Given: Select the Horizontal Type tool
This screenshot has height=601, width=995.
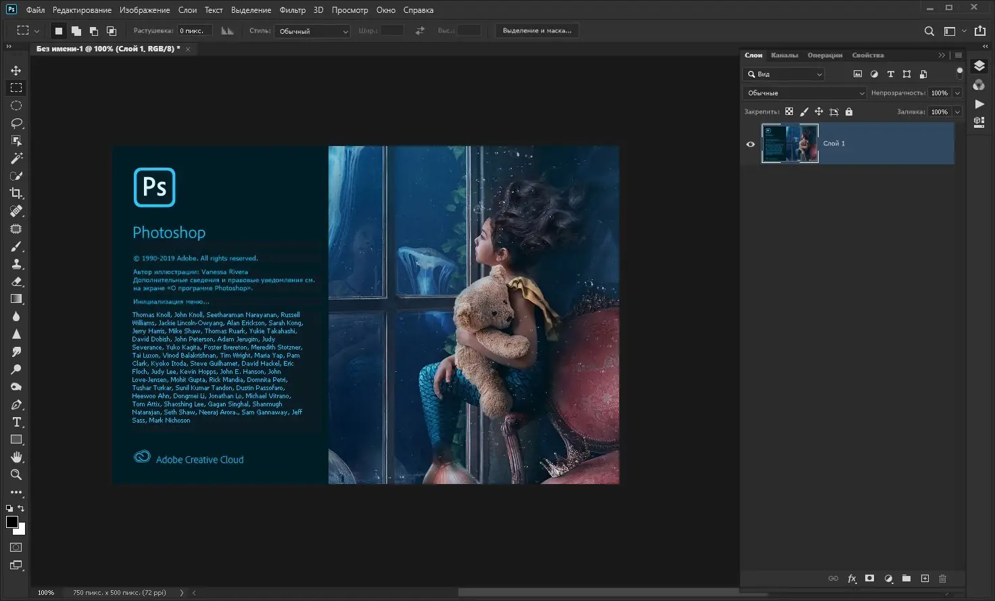Looking at the screenshot, I should 16,422.
